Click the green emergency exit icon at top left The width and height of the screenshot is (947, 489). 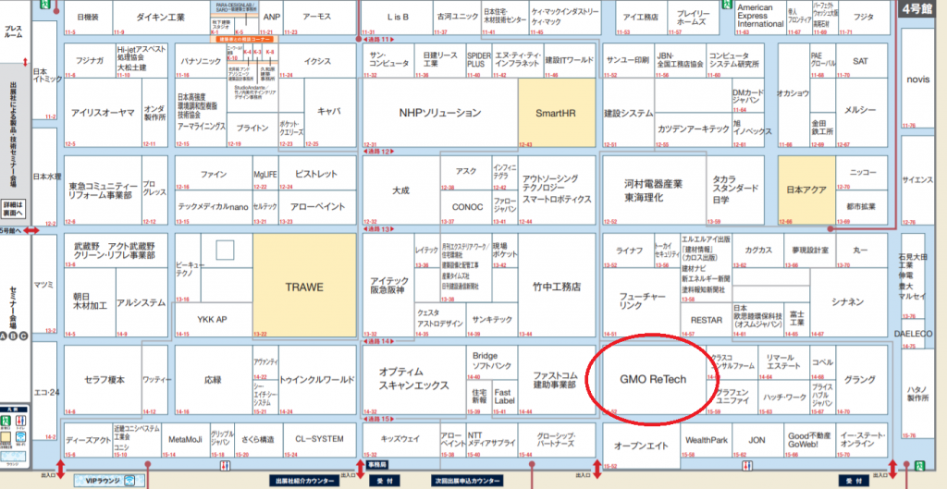click(42, 6)
